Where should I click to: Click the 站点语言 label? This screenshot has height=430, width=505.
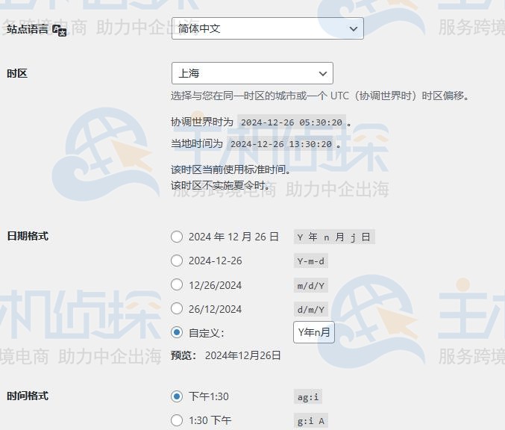(x=28, y=29)
